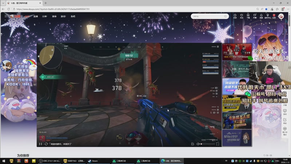The width and height of the screenshot is (291, 164).
Task: Open the right sidebar 帮助 edit icon
Action: tap(285, 121)
